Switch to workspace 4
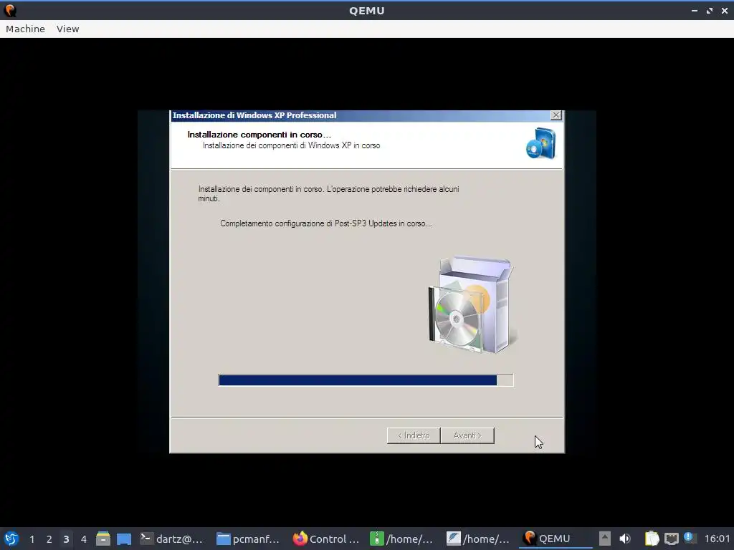This screenshot has width=734, height=550. point(83,539)
